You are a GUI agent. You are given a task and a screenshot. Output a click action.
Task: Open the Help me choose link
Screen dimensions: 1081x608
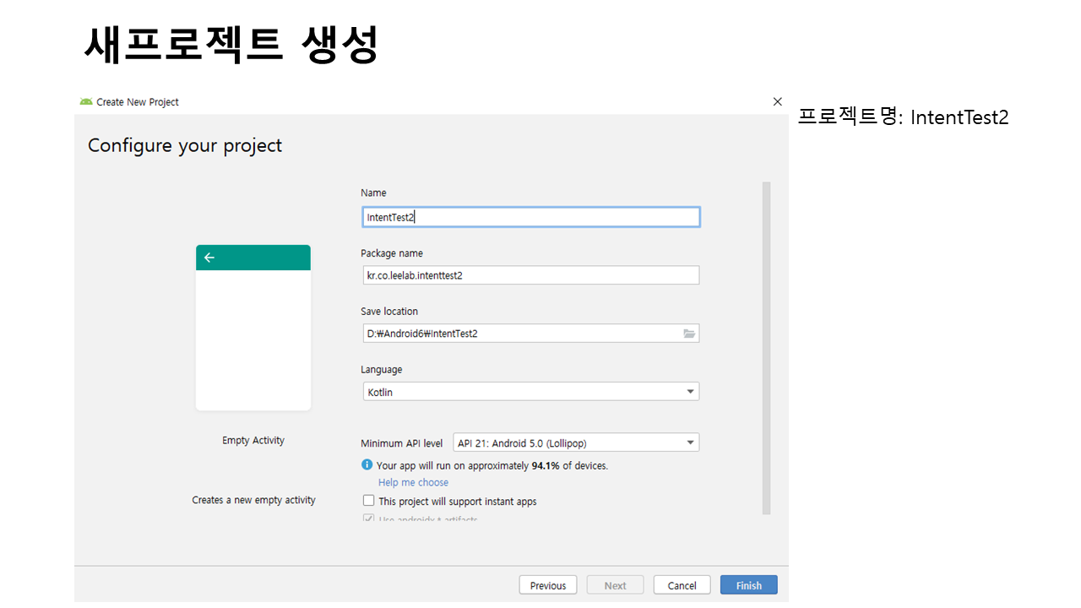(413, 482)
